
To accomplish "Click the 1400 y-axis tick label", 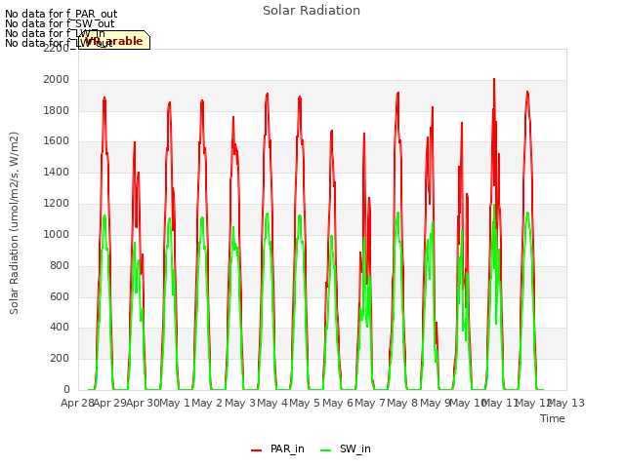I will pyautogui.click(x=57, y=173).
